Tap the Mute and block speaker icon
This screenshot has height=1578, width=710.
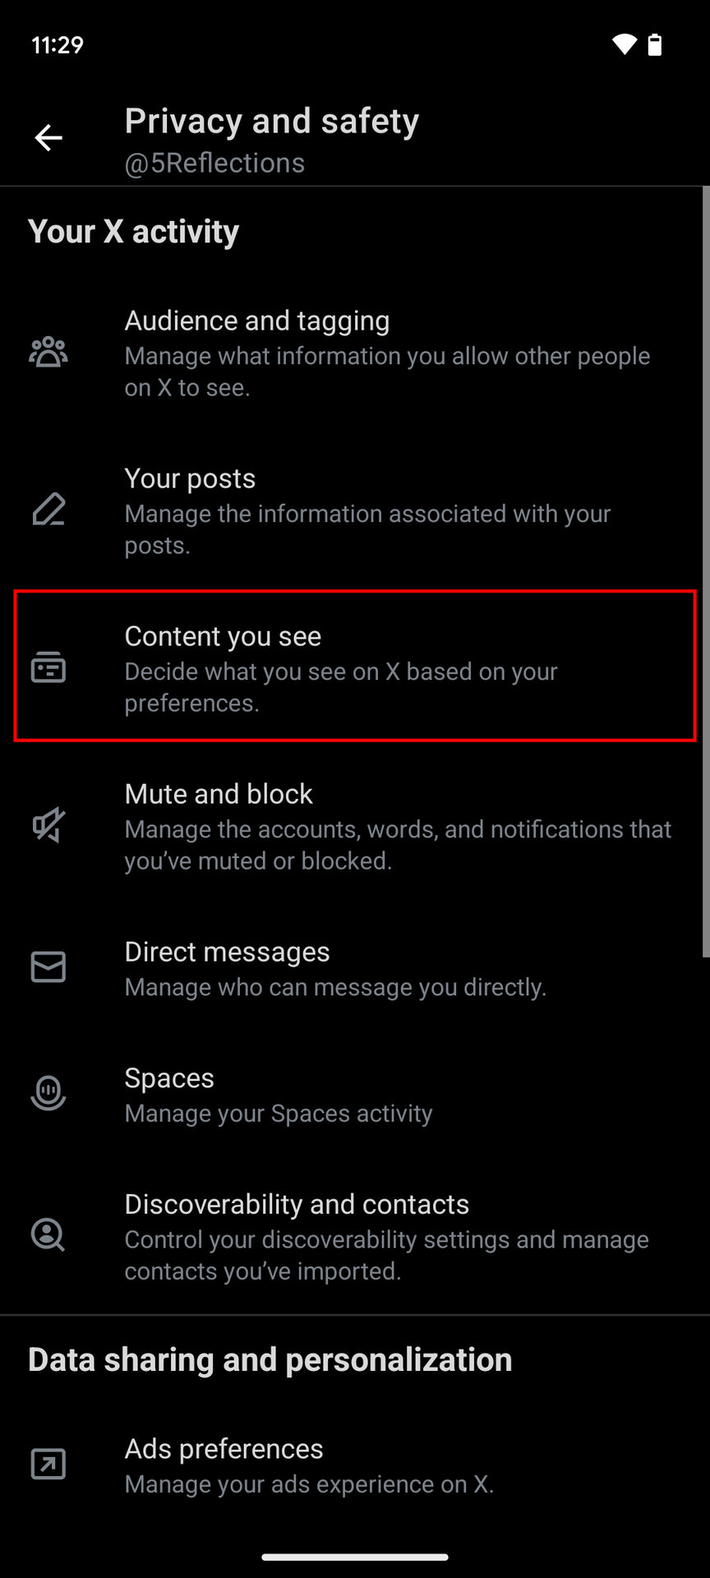coord(48,825)
